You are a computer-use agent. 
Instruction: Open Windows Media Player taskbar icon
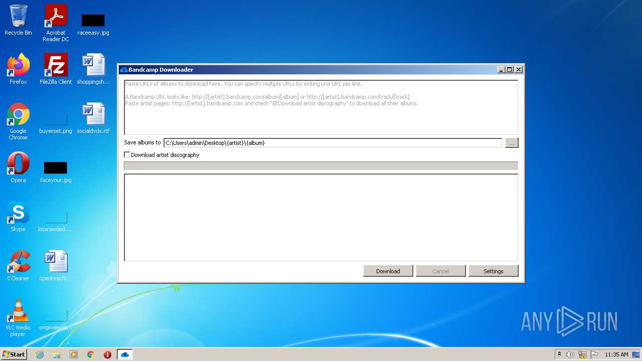point(74,354)
